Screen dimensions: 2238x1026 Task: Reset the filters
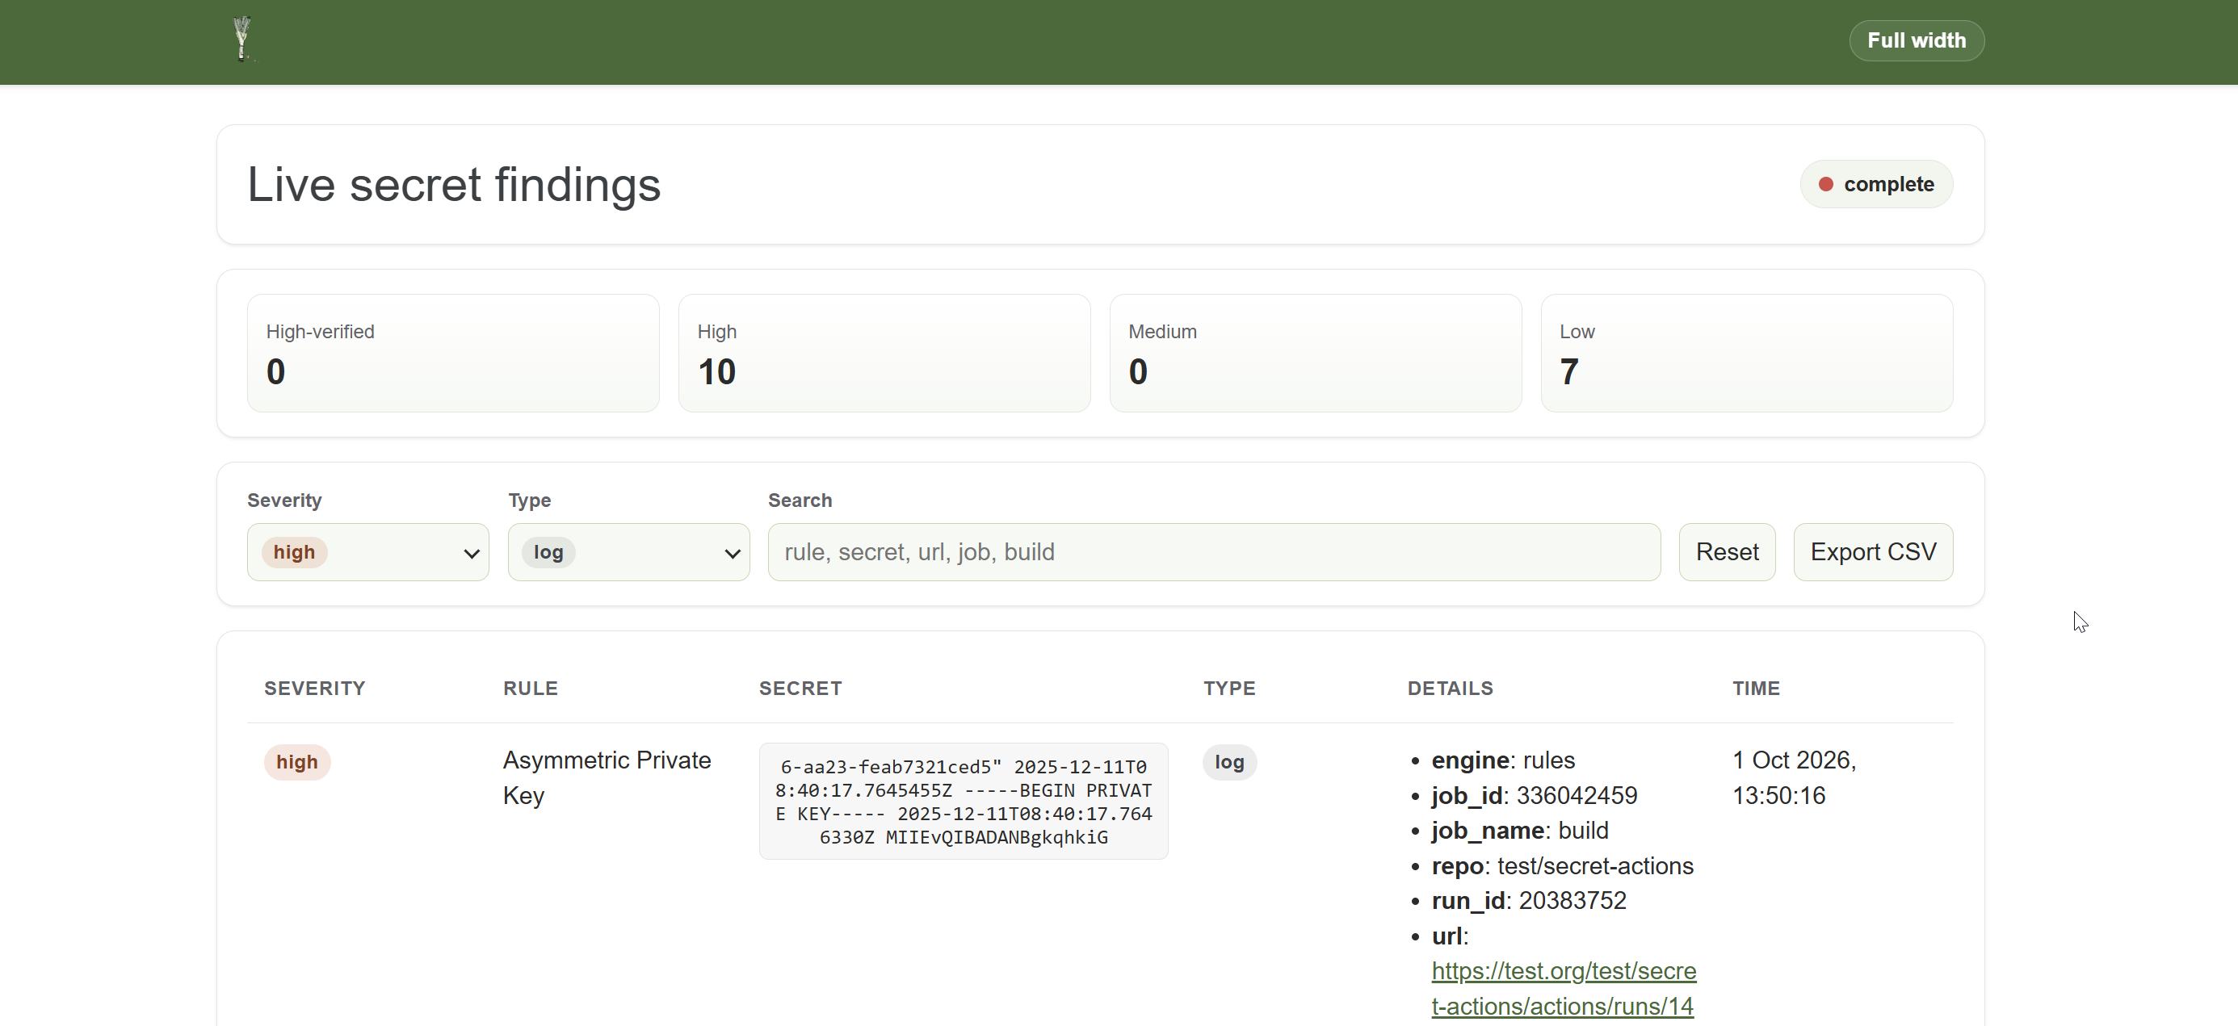pos(1726,552)
